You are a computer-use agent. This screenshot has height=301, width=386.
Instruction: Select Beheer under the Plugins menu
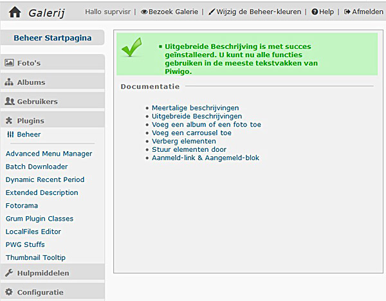pyautogui.click(x=28, y=134)
